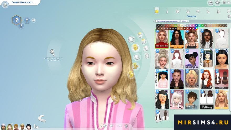Choose the BRANDS braided hairstyle thumbnail
This screenshot has width=231, height=130.
pyautogui.click(x=177, y=79)
